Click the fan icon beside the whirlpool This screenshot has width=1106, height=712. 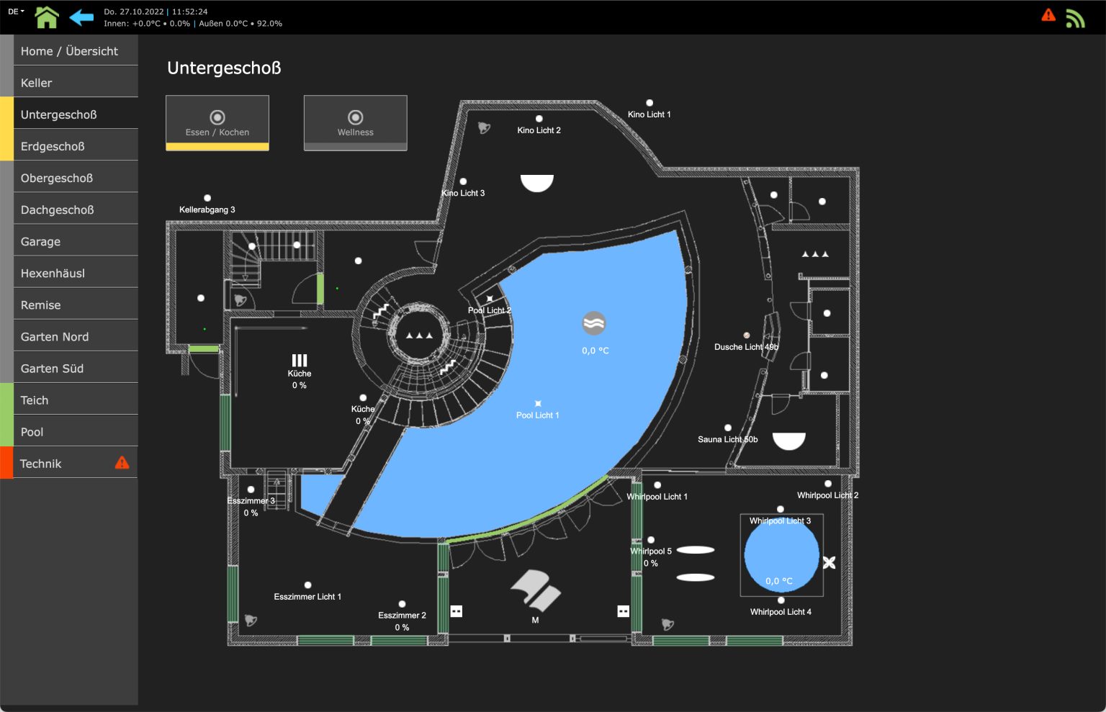pyautogui.click(x=829, y=562)
